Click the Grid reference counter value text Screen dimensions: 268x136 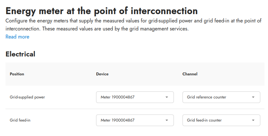(x=207, y=97)
